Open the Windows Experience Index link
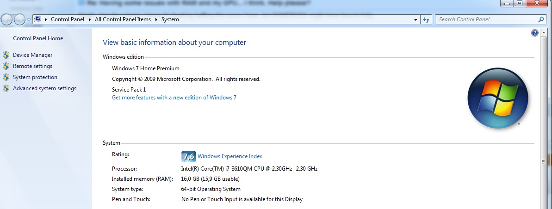Image resolution: width=552 pixels, height=209 pixels. click(x=230, y=156)
